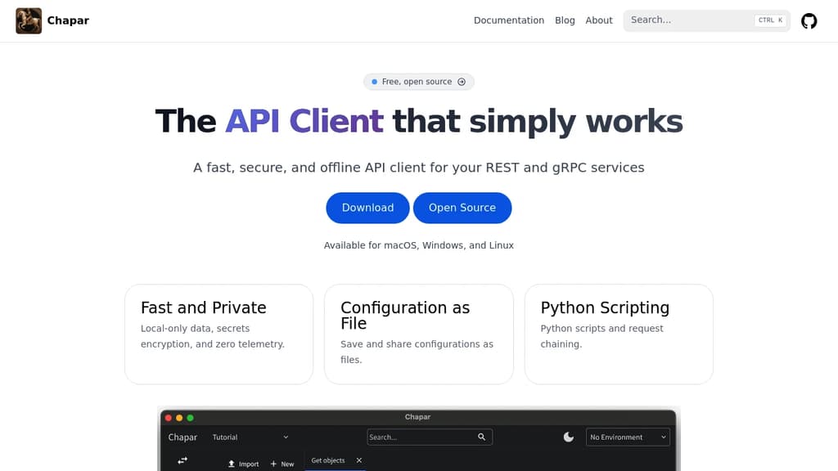Click the Chapar horse logo image
838x471 pixels.
pos(29,20)
